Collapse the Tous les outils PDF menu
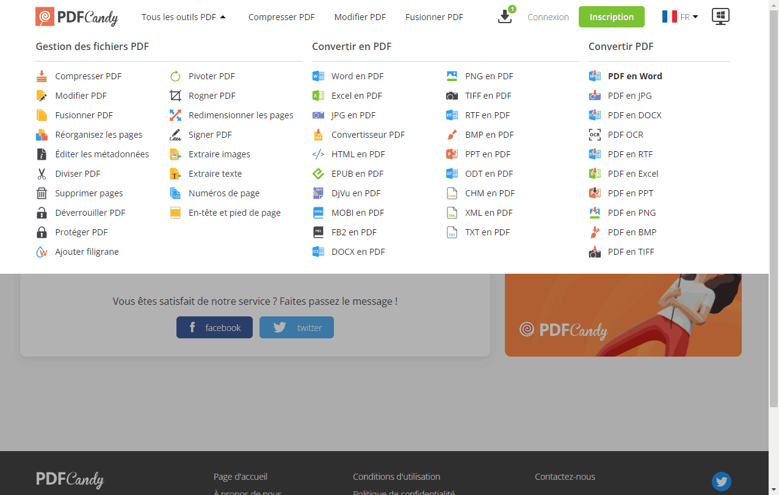 pos(184,17)
